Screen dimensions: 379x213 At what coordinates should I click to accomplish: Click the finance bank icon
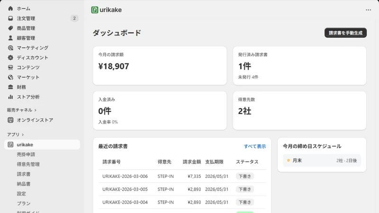tap(10, 87)
